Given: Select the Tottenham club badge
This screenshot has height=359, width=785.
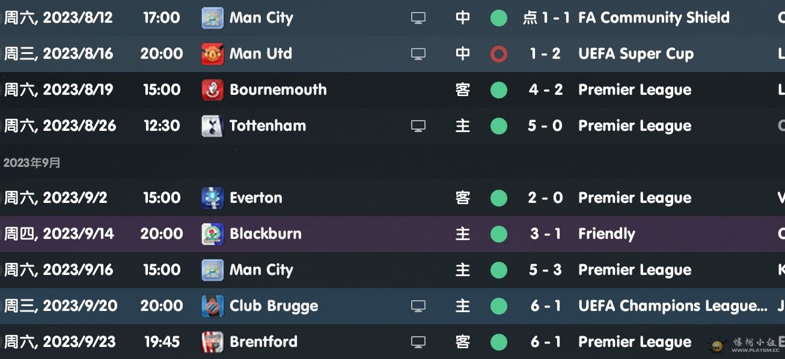Looking at the screenshot, I should click(x=212, y=126).
